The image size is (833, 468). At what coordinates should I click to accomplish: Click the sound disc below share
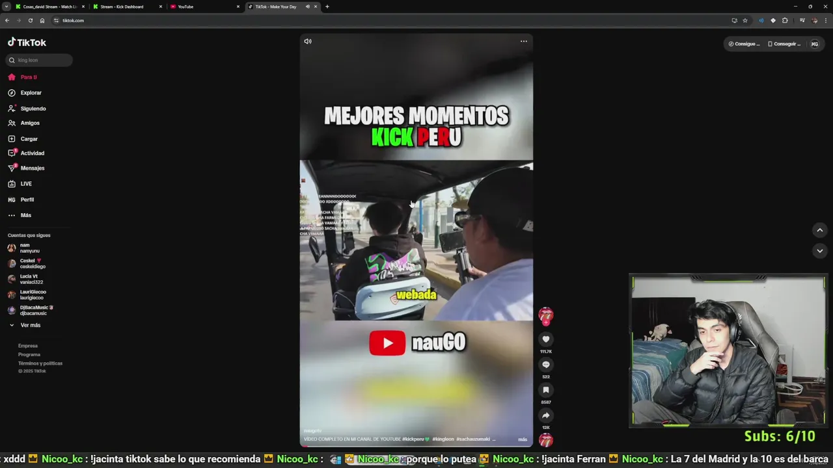point(546,440)
